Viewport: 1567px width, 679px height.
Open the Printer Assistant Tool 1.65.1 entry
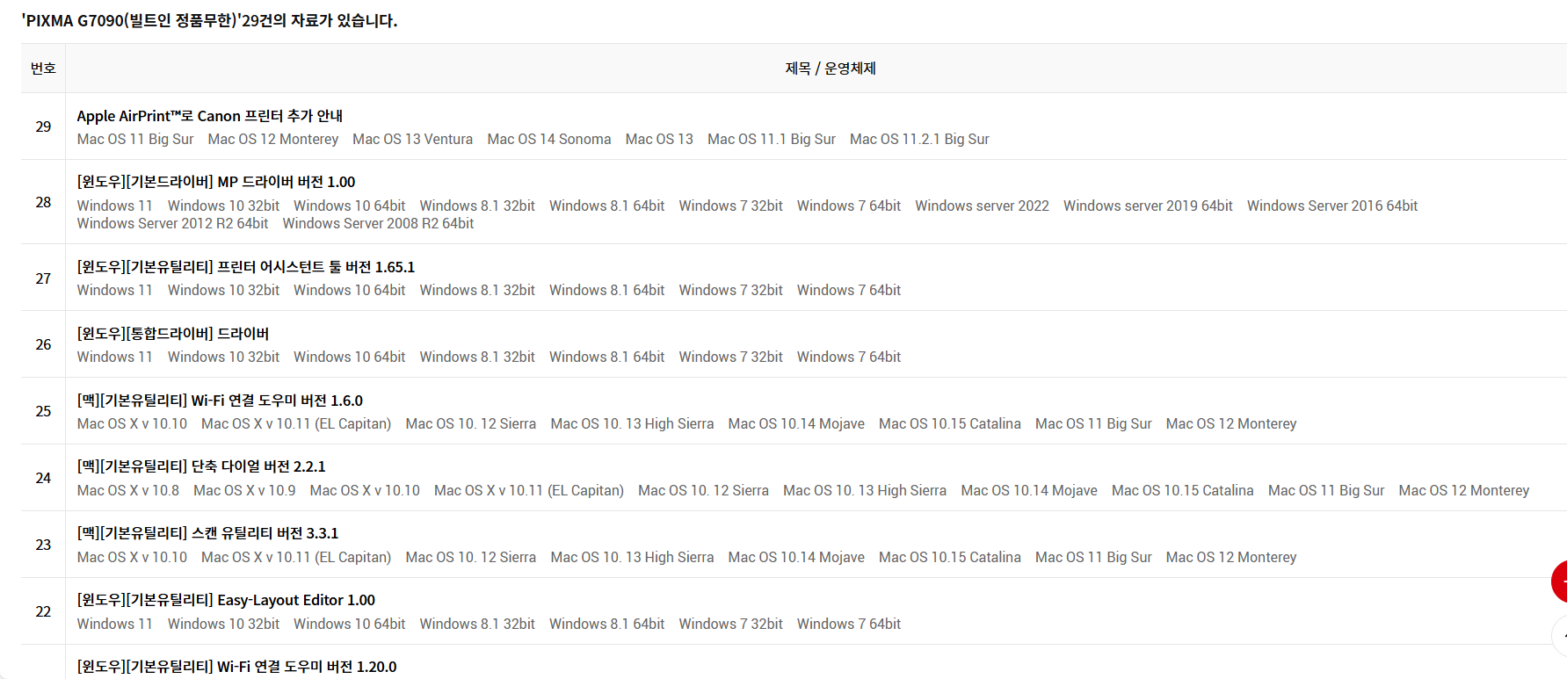pyautogui.click(x=246, y=267)
